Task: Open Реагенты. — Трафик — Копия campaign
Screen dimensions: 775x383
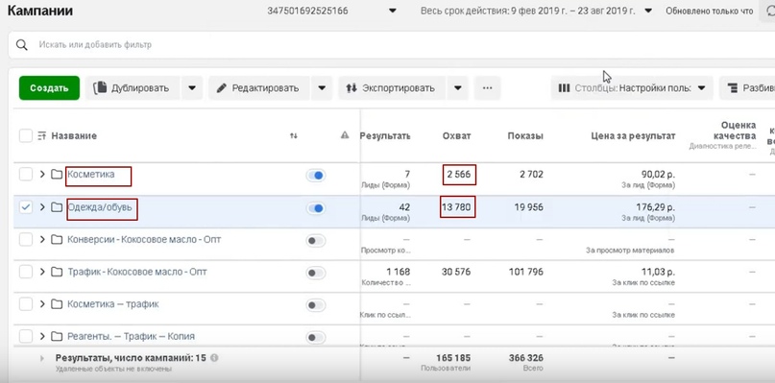Action: pos(131,337)
